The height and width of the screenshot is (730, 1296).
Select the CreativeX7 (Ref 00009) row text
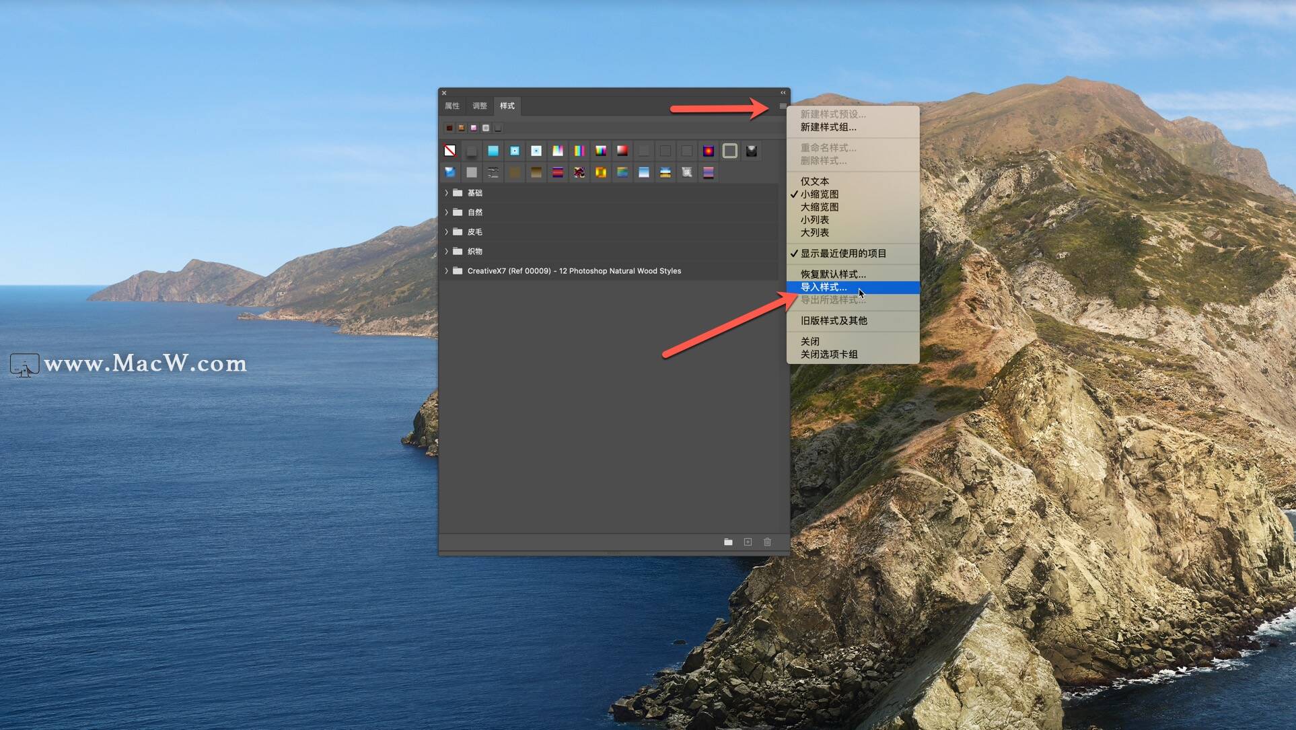tap(574, 270)
